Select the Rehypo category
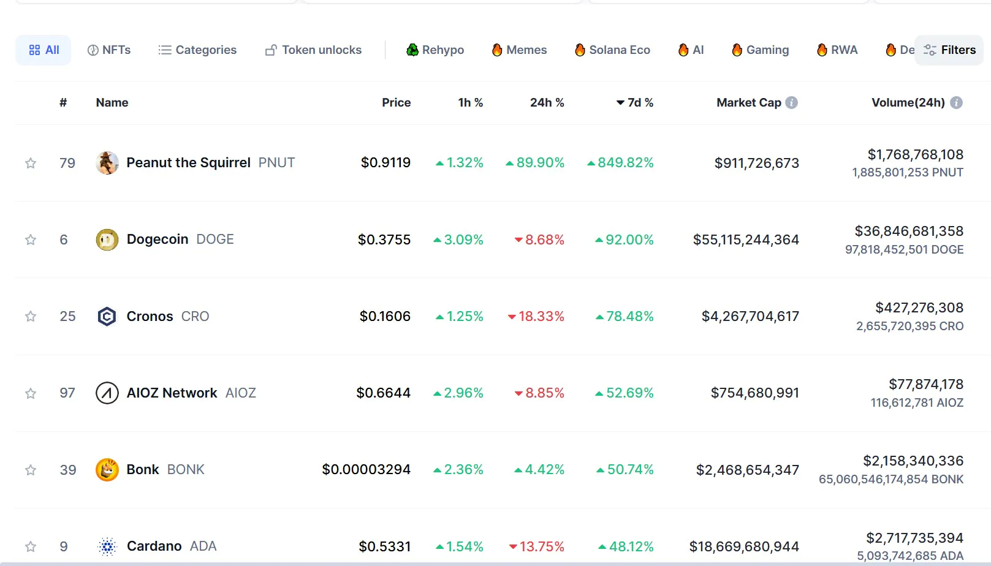991x566 pixels. (435, 50)
